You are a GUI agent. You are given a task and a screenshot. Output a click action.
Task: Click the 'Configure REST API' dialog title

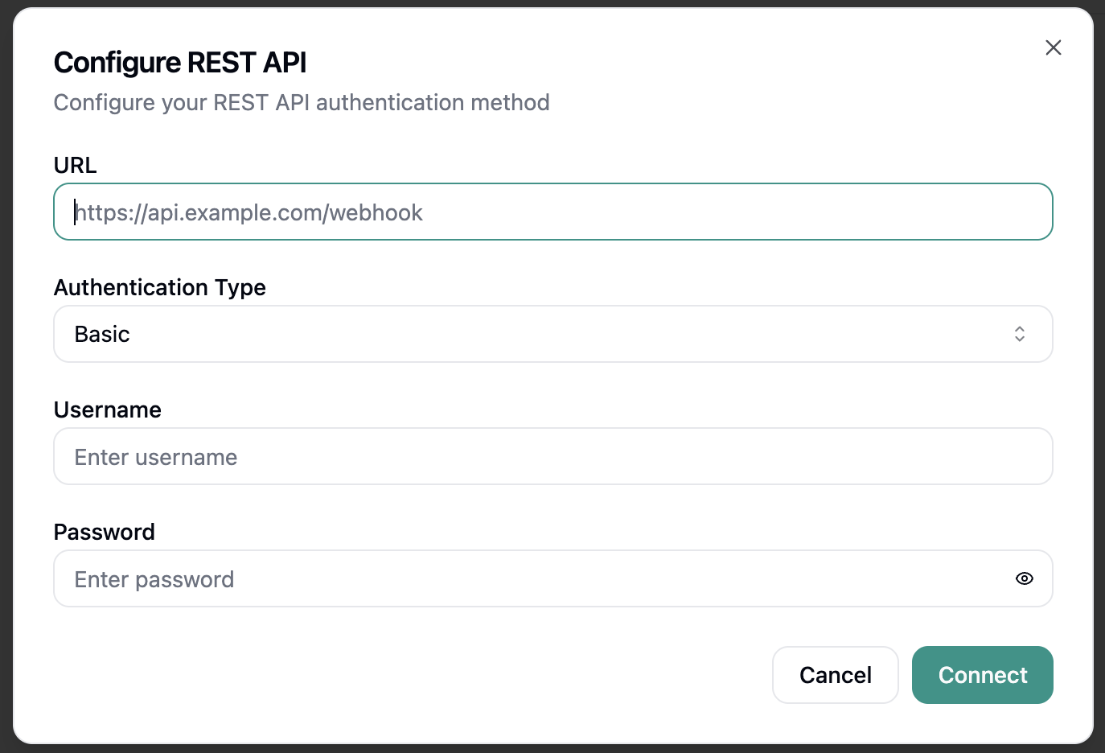click(179, 63)
